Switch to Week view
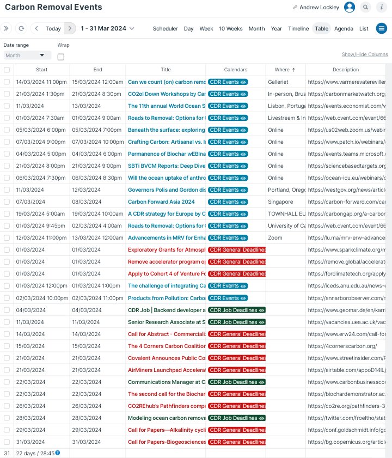This screenshot has height=458, width=392. pyautogui.click(x=206, y=29)
